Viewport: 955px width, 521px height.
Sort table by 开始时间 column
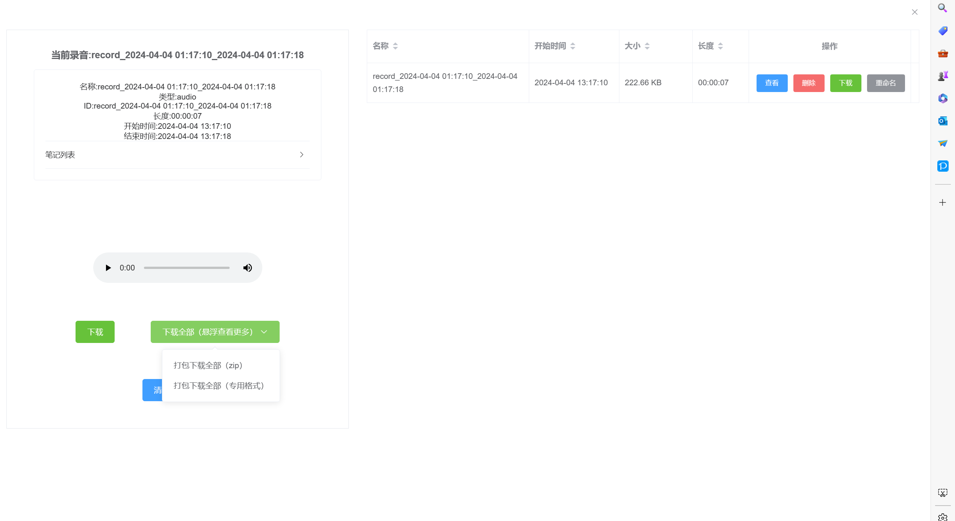573,46
